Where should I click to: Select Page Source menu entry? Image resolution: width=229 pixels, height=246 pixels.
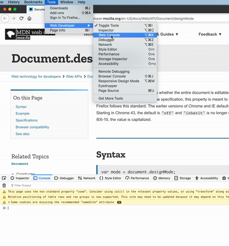[125, 91]
